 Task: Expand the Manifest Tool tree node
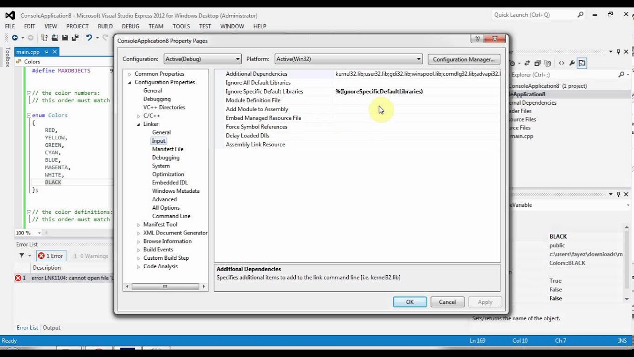tap(139, 225)
